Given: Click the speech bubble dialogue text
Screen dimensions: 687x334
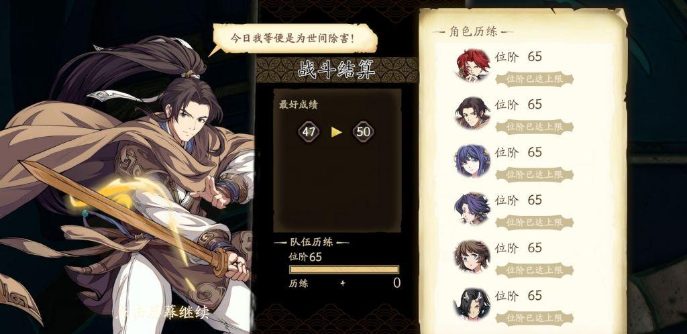Looking at the screenshot, I should tap(293, 38).
